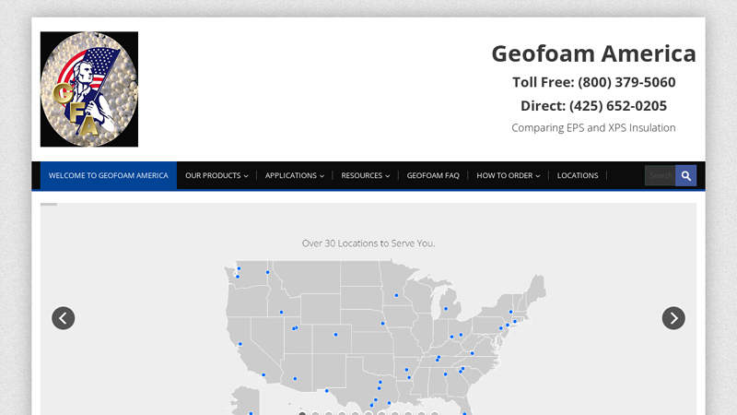Open the How To Order menu label
This screenshot has width=737, height=415.
pyautogui.click(x=505, y=175)
